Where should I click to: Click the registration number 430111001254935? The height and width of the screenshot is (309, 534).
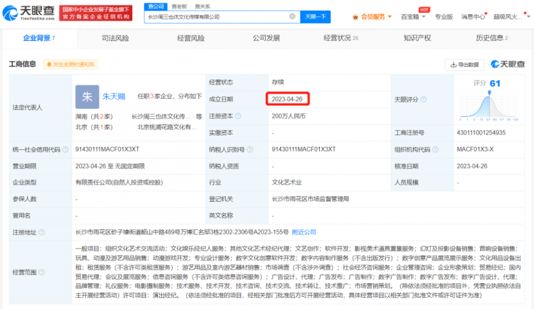[x=481, y=133]
